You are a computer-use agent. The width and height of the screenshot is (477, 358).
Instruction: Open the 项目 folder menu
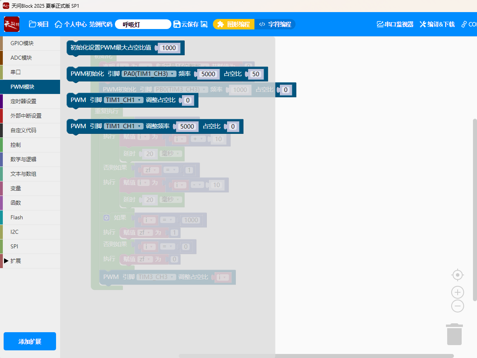point(39,24)
